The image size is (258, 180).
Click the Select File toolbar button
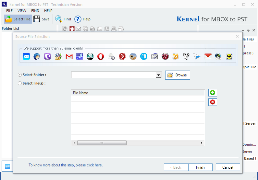(x=18, y=19)
